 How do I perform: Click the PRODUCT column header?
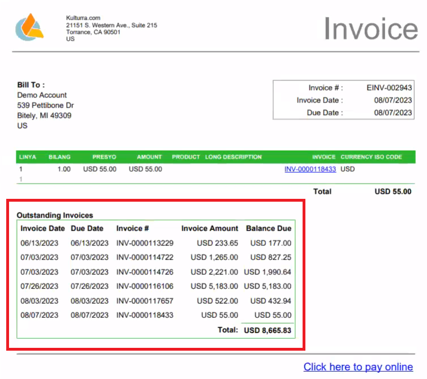coord(186,157)
